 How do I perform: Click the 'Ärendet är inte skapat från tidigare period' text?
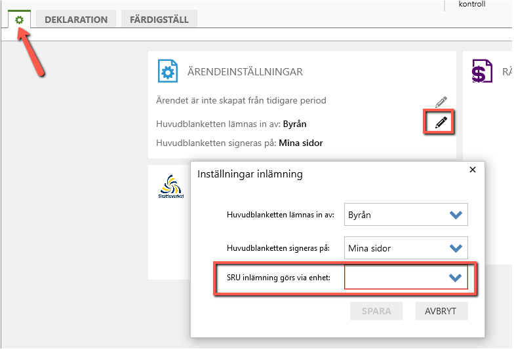coord(241,100)
